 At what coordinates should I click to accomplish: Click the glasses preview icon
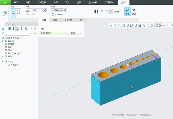click(117, 11)
